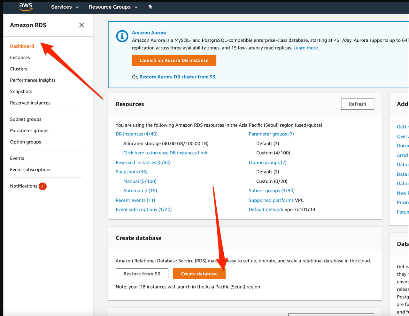Screen dimensions: 409x316
Task: Open Events in the sidebar
Action: coord(17,158)
